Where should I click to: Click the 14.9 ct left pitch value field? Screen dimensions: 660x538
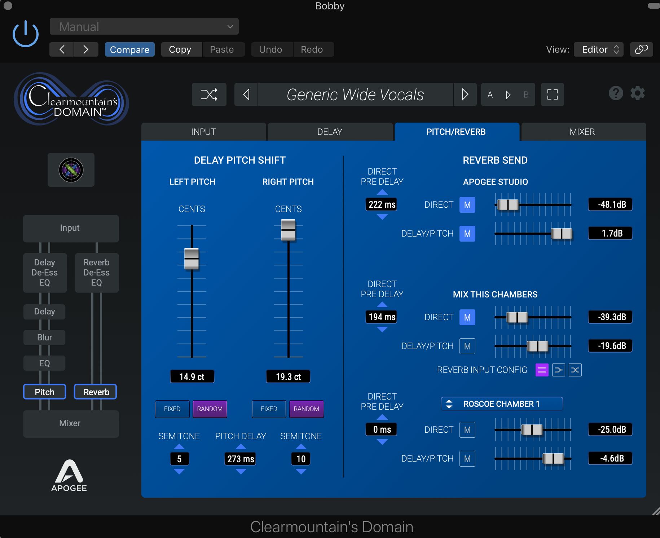pos(192,377)
